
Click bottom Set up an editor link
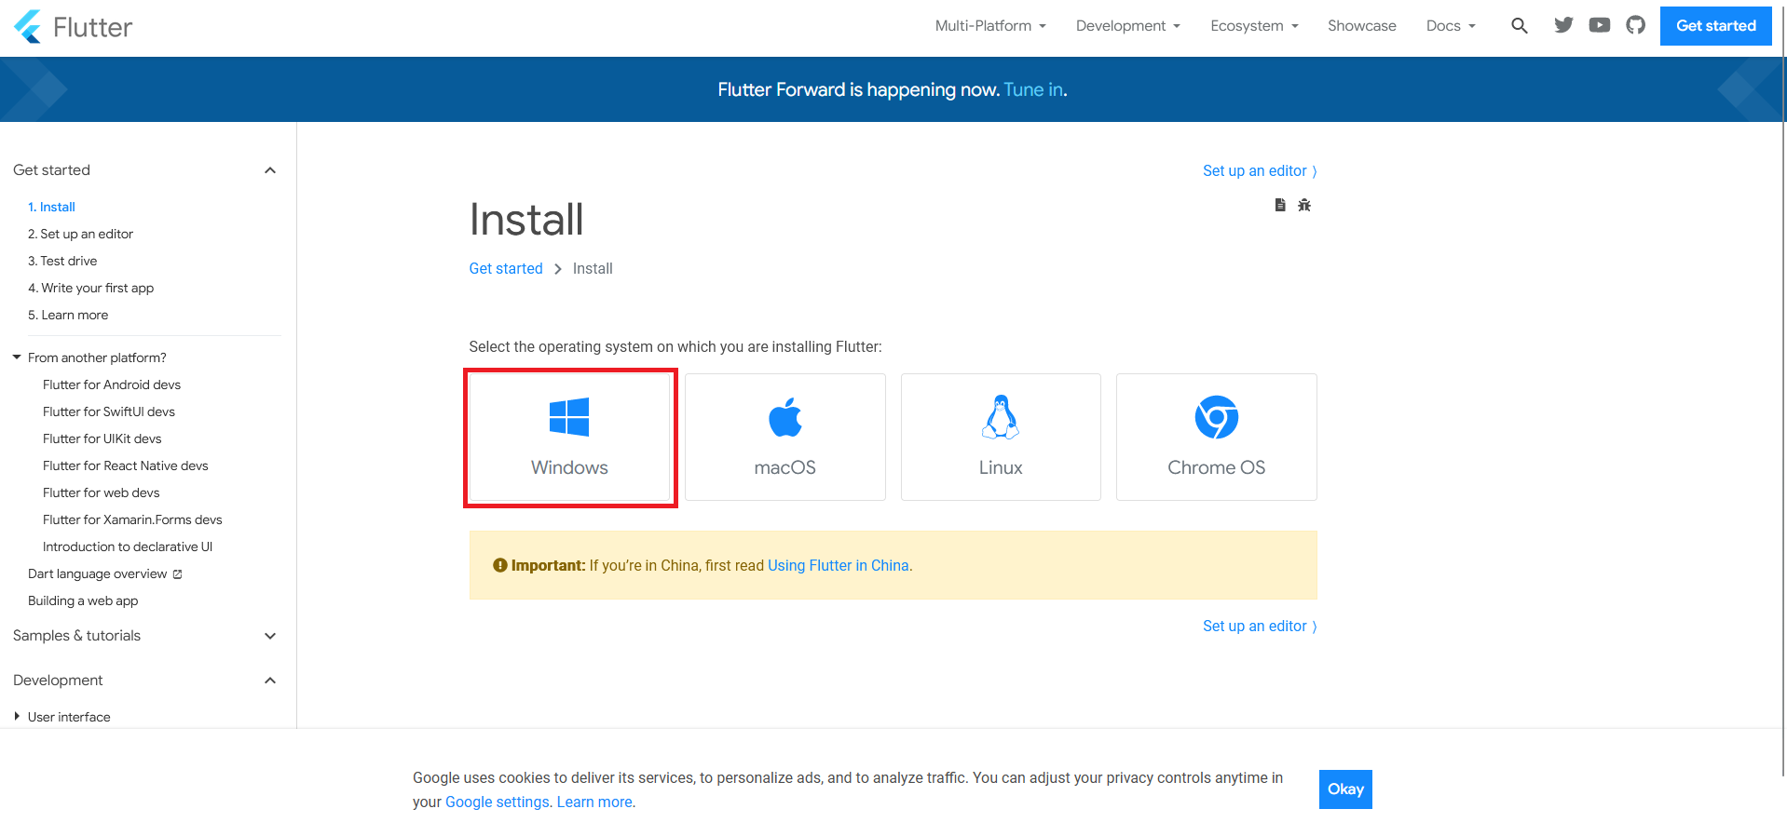1260,626
